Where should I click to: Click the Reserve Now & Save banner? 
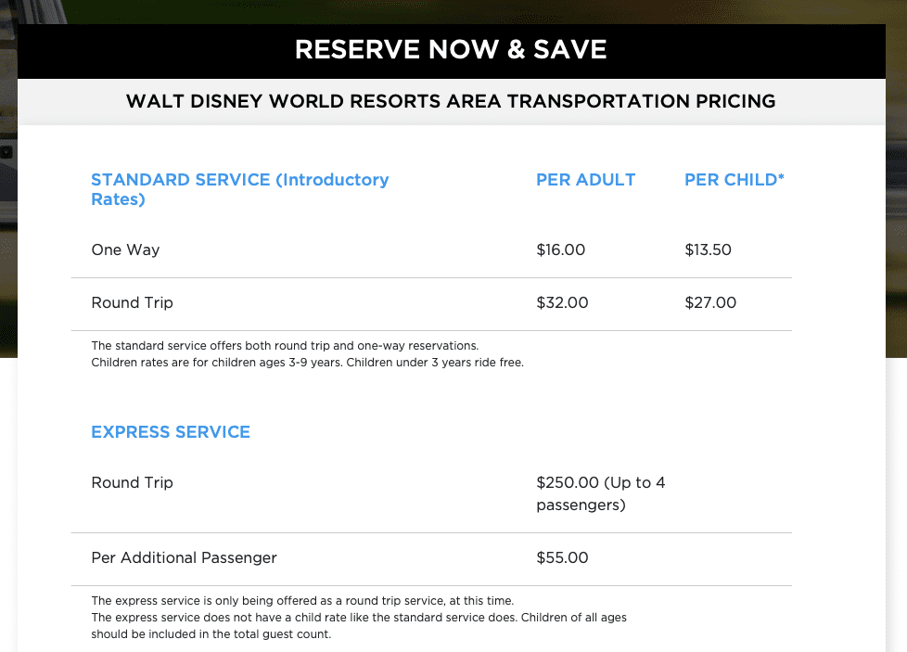click(451, 50)
